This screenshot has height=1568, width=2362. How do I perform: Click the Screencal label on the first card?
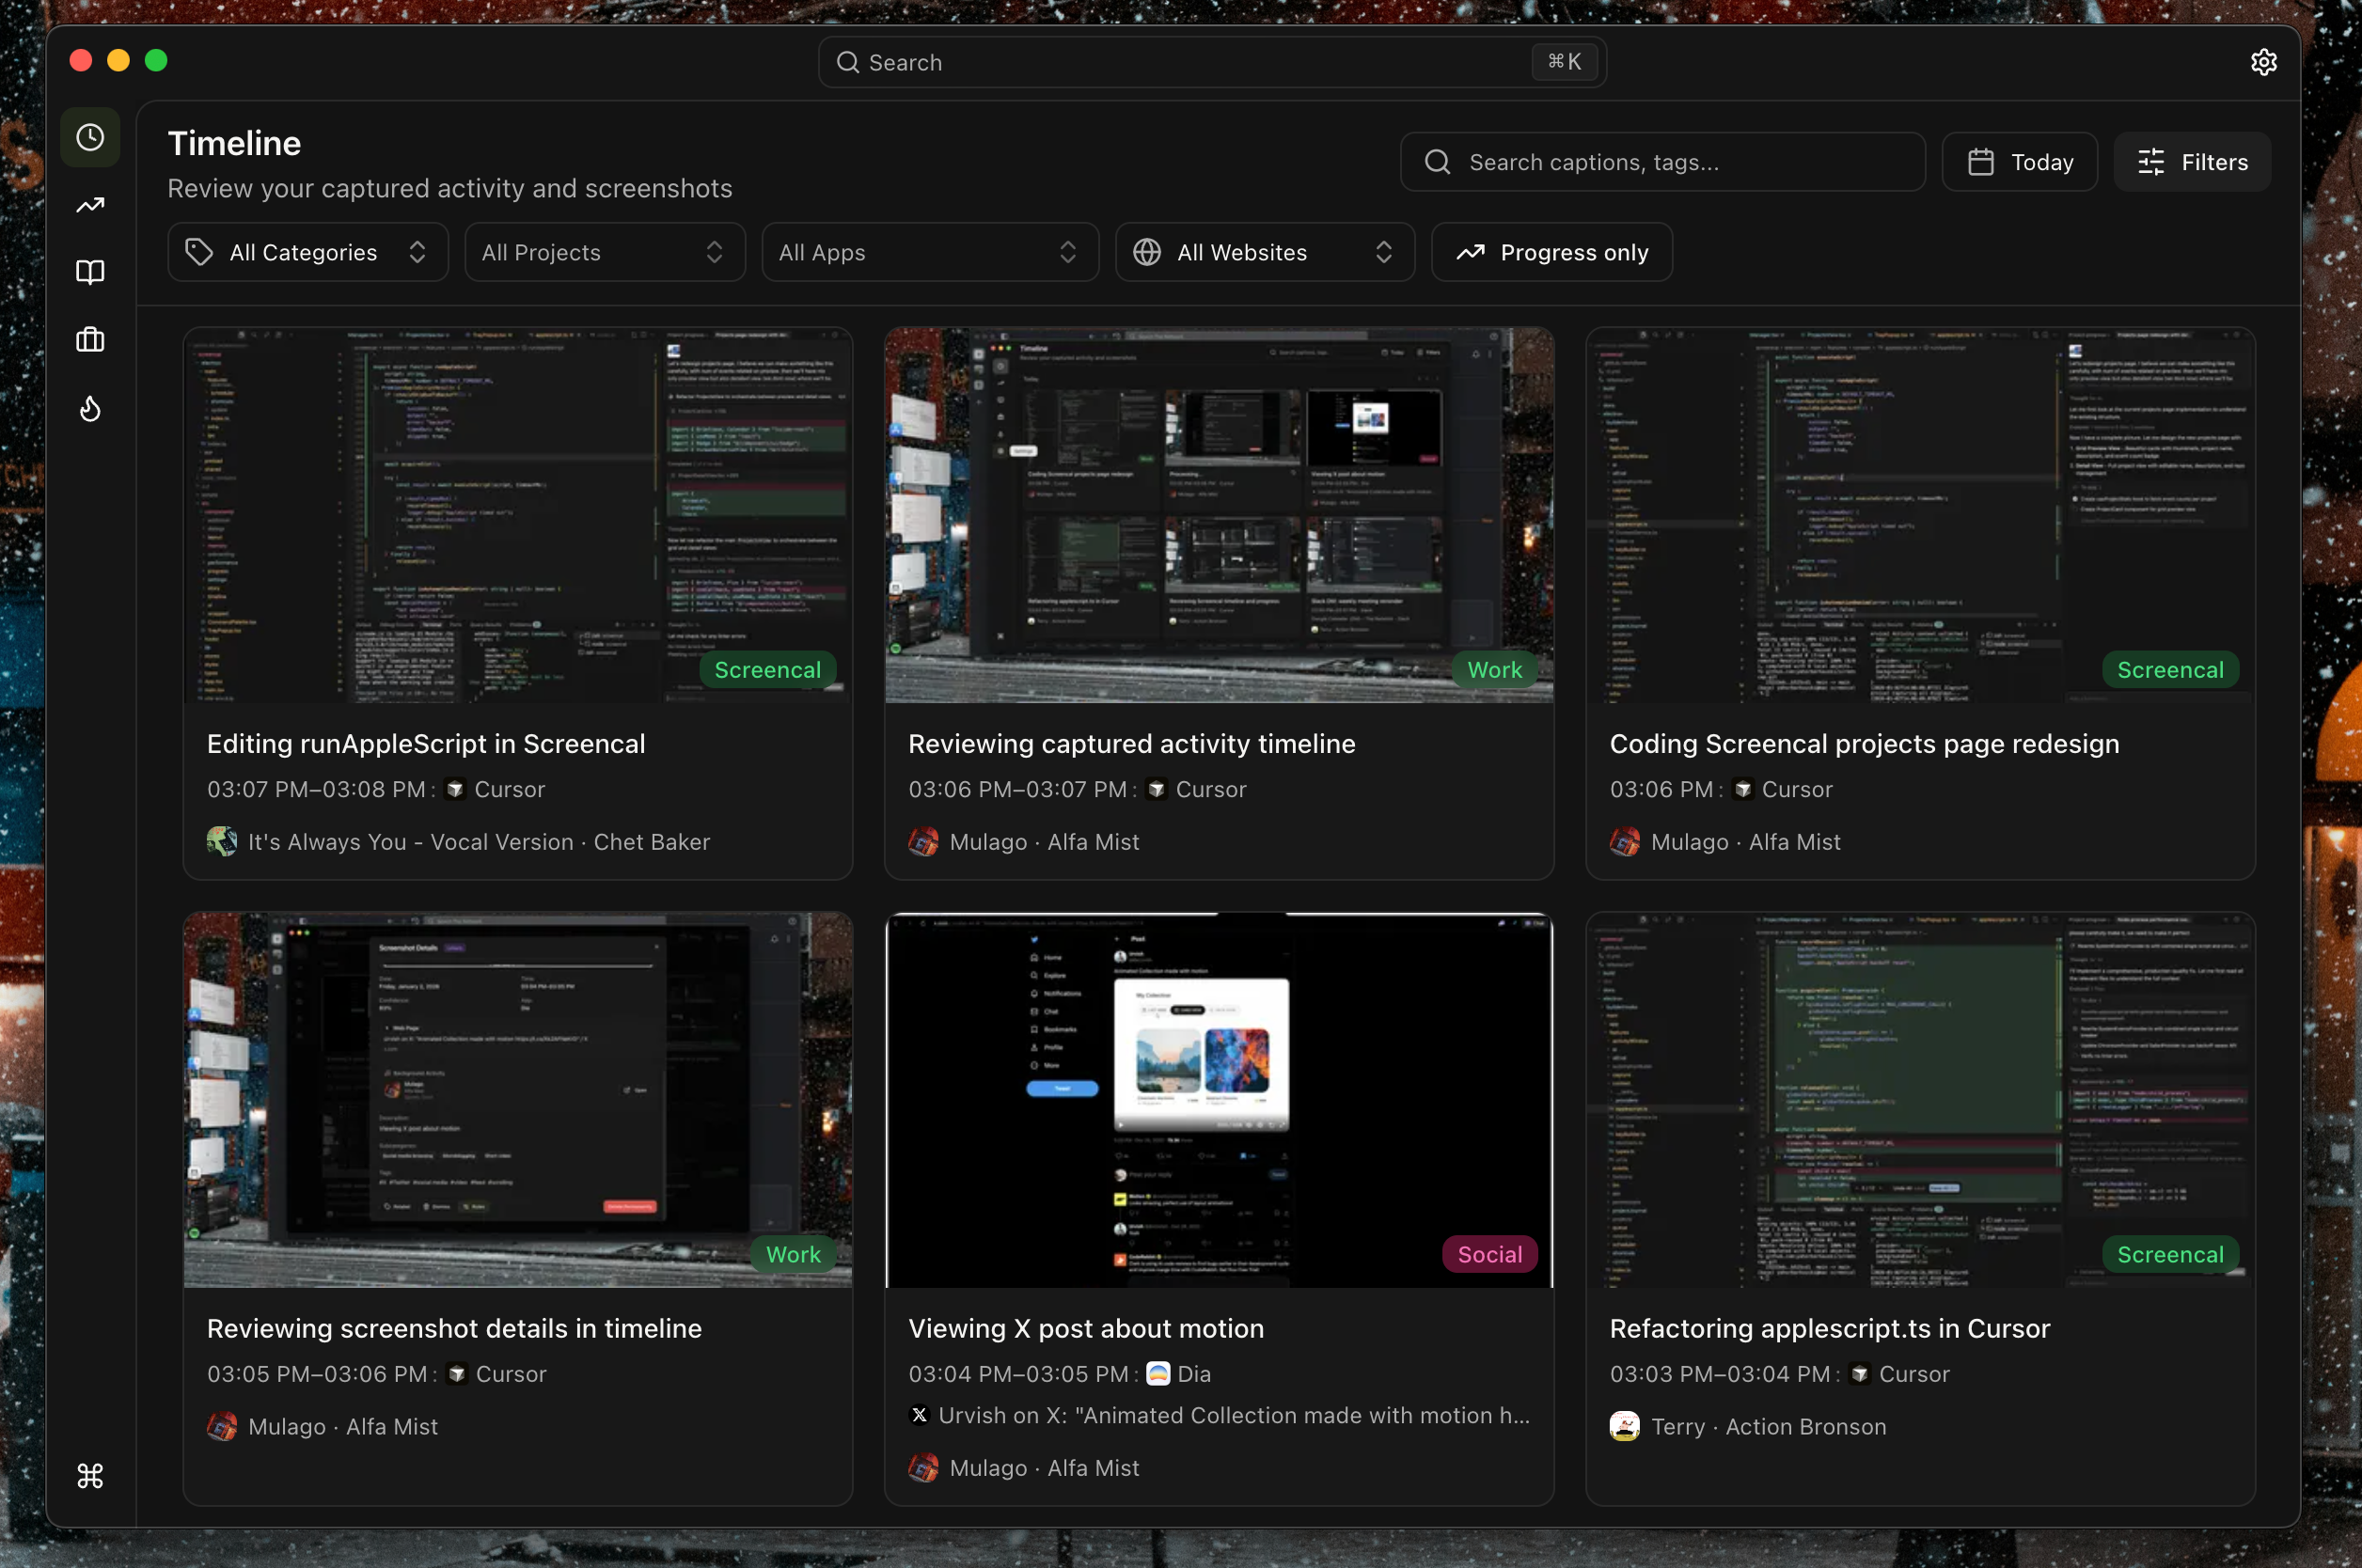(766, 669)
